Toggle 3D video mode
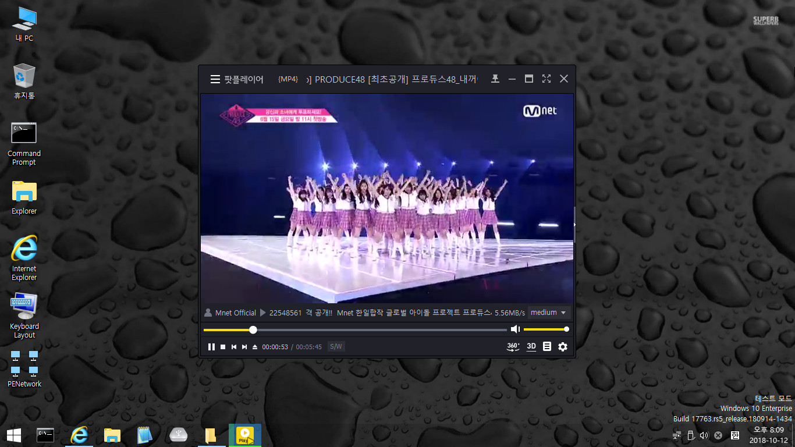 click(x=531, y=346)
